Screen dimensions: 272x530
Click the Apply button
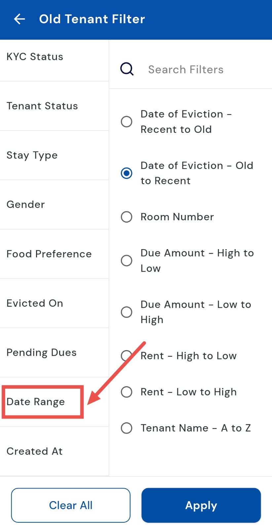coord(201,505)
